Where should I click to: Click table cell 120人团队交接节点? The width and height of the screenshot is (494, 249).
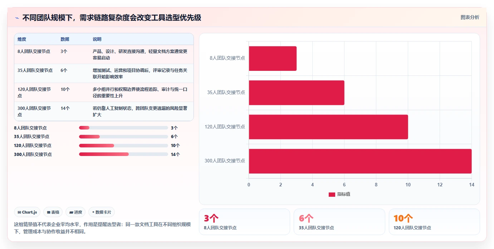pos(35,93)
